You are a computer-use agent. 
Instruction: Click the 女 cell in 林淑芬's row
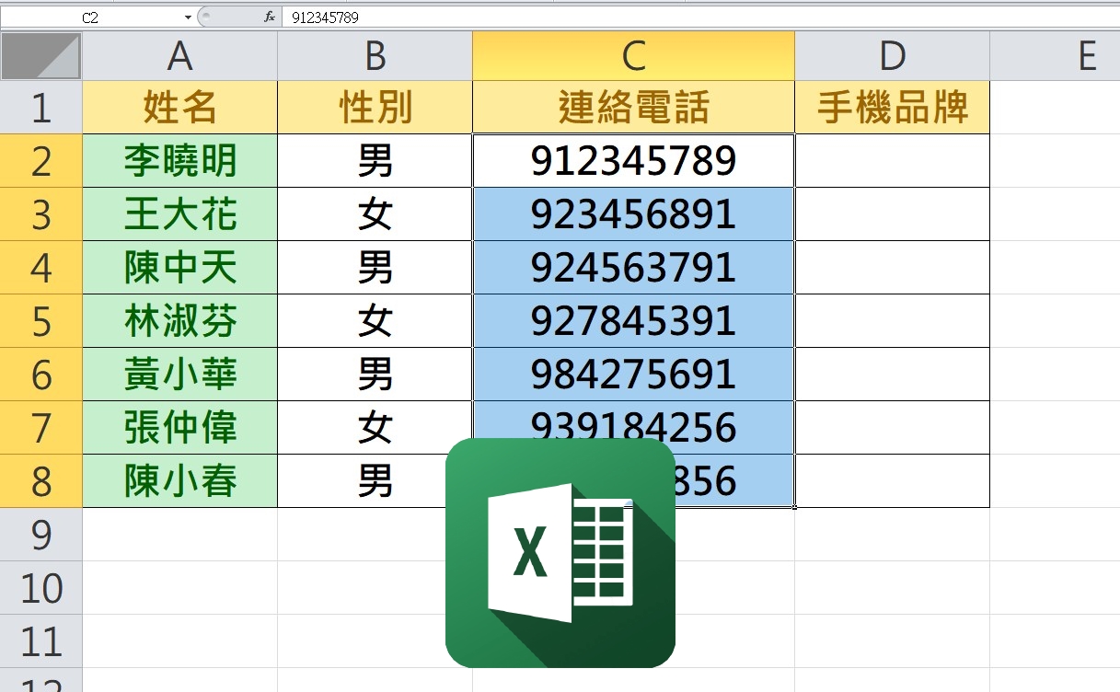coord(375,321)
